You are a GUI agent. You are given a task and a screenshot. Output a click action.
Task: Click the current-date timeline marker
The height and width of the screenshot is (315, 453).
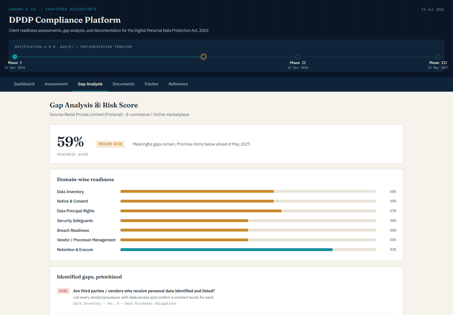tap(204, 57)
